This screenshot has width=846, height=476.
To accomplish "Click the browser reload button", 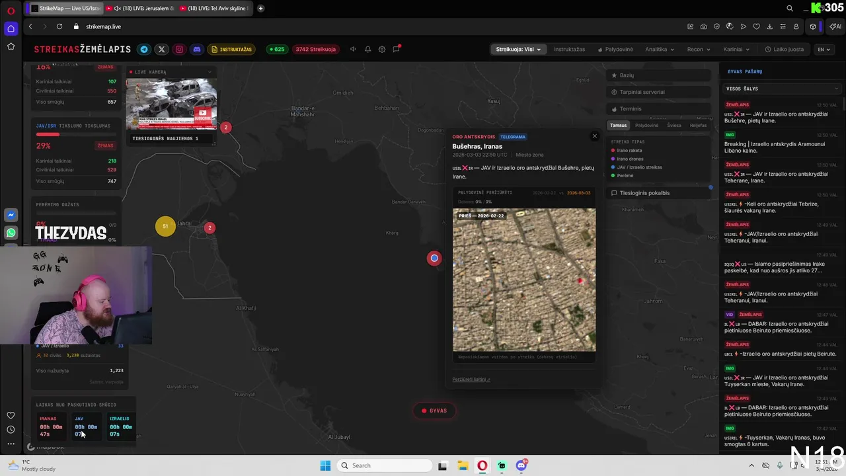I will 59,26.
